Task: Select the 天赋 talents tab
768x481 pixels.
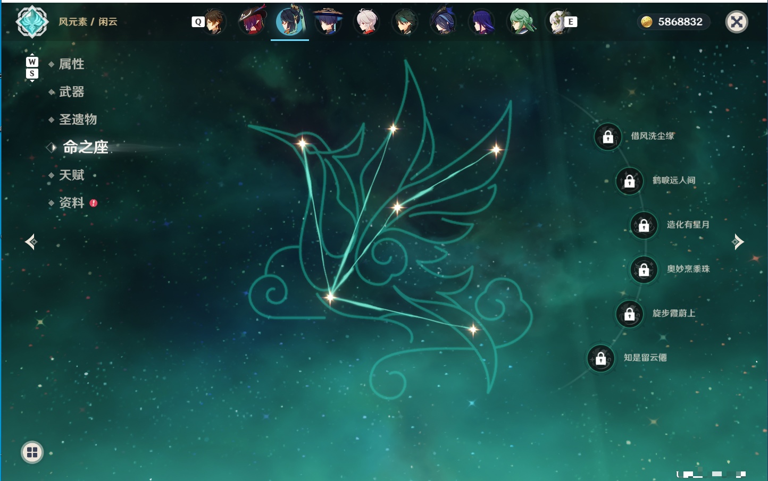Action: coord(71,175)
